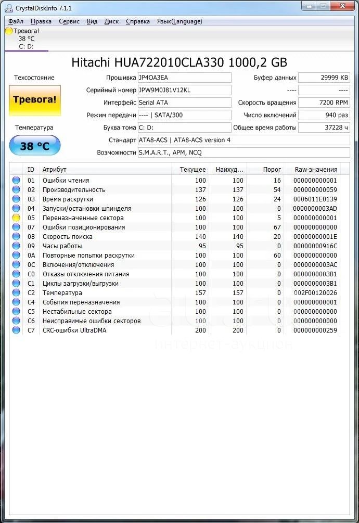Click disk title Hitachi HUA722010CLA330 1000,2 GB
Viewport: 359px width, 523px height.
[x=179, y=62]
